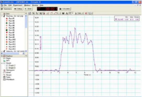This screenshot has width=142, height=97.
Task: Click the Smart Tool cursor icon
Action: click(44, 13)
